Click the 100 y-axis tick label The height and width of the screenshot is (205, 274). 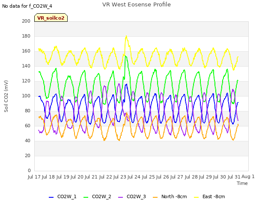26,96
